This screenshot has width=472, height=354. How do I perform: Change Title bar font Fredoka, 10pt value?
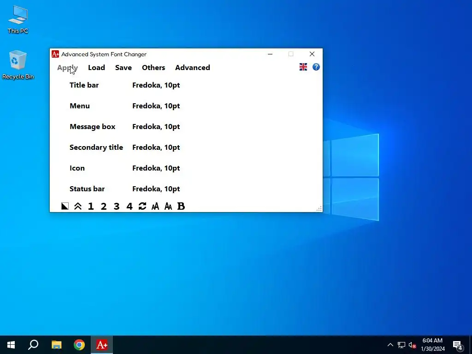[x=156, y=85]
